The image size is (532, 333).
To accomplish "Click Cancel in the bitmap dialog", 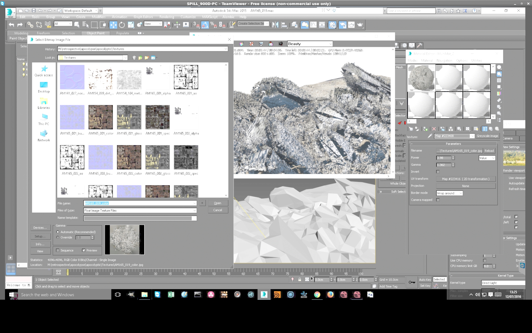I will coord(218,210).
